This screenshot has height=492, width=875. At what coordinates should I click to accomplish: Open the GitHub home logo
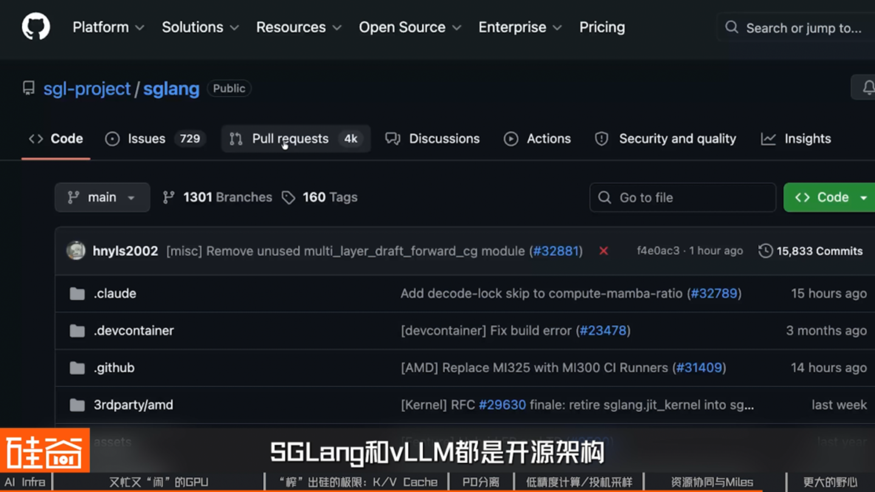[36, 27]
